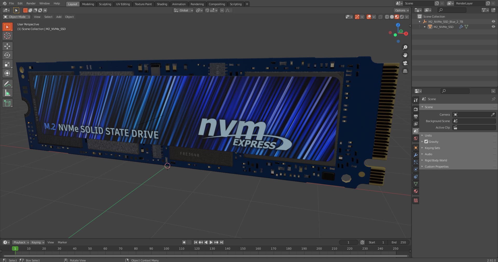Add a new workspace tab with plus

point(247,4)
